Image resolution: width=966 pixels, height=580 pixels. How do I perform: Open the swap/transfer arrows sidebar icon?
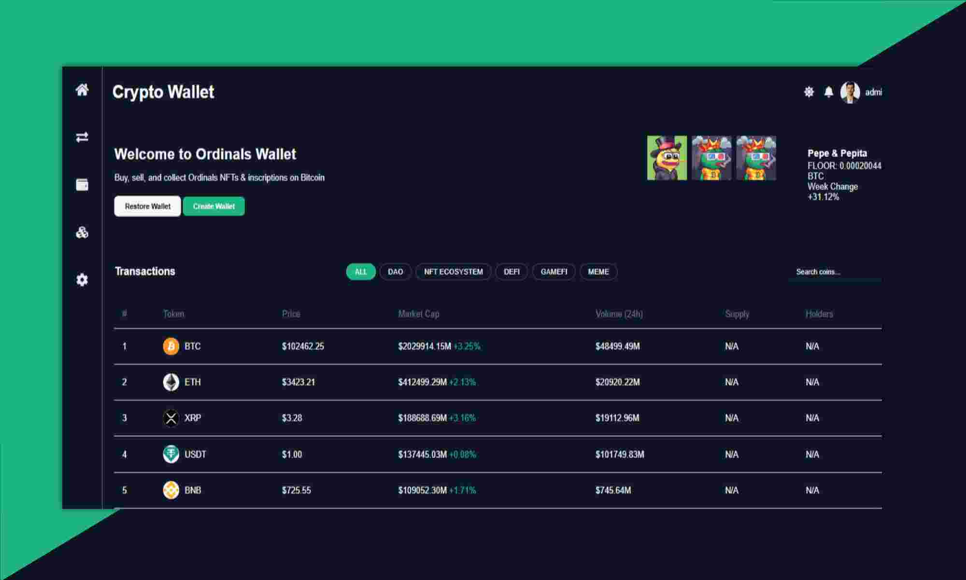coord(82,137)
